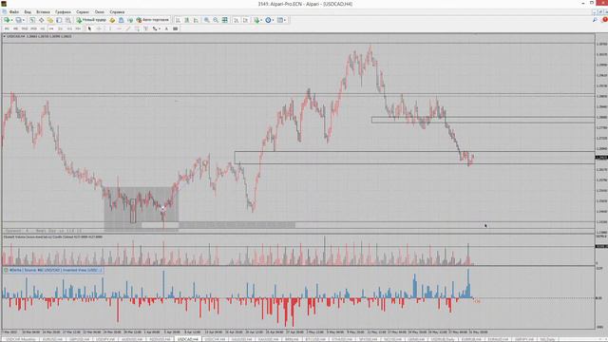Screen dimensions: 608x342
Task: Launch MetaEditor yellow book icon
Action: [112, 20]
